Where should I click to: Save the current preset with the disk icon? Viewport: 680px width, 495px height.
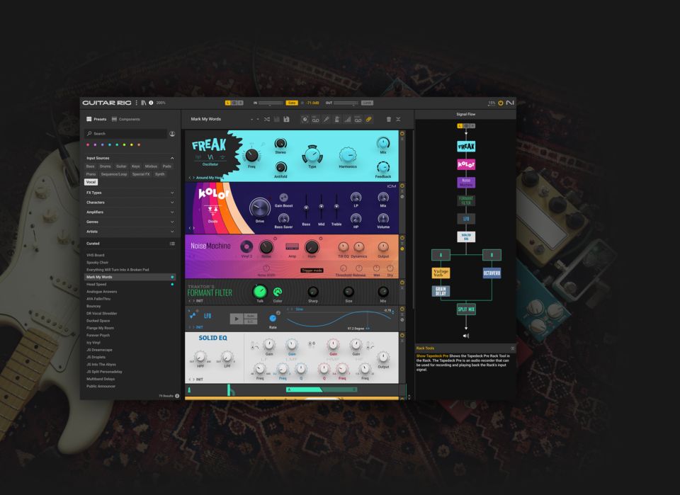pos(286,120)
